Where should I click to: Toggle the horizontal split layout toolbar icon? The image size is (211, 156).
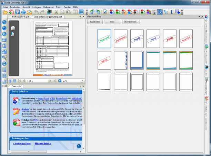[x=81, y=12]
